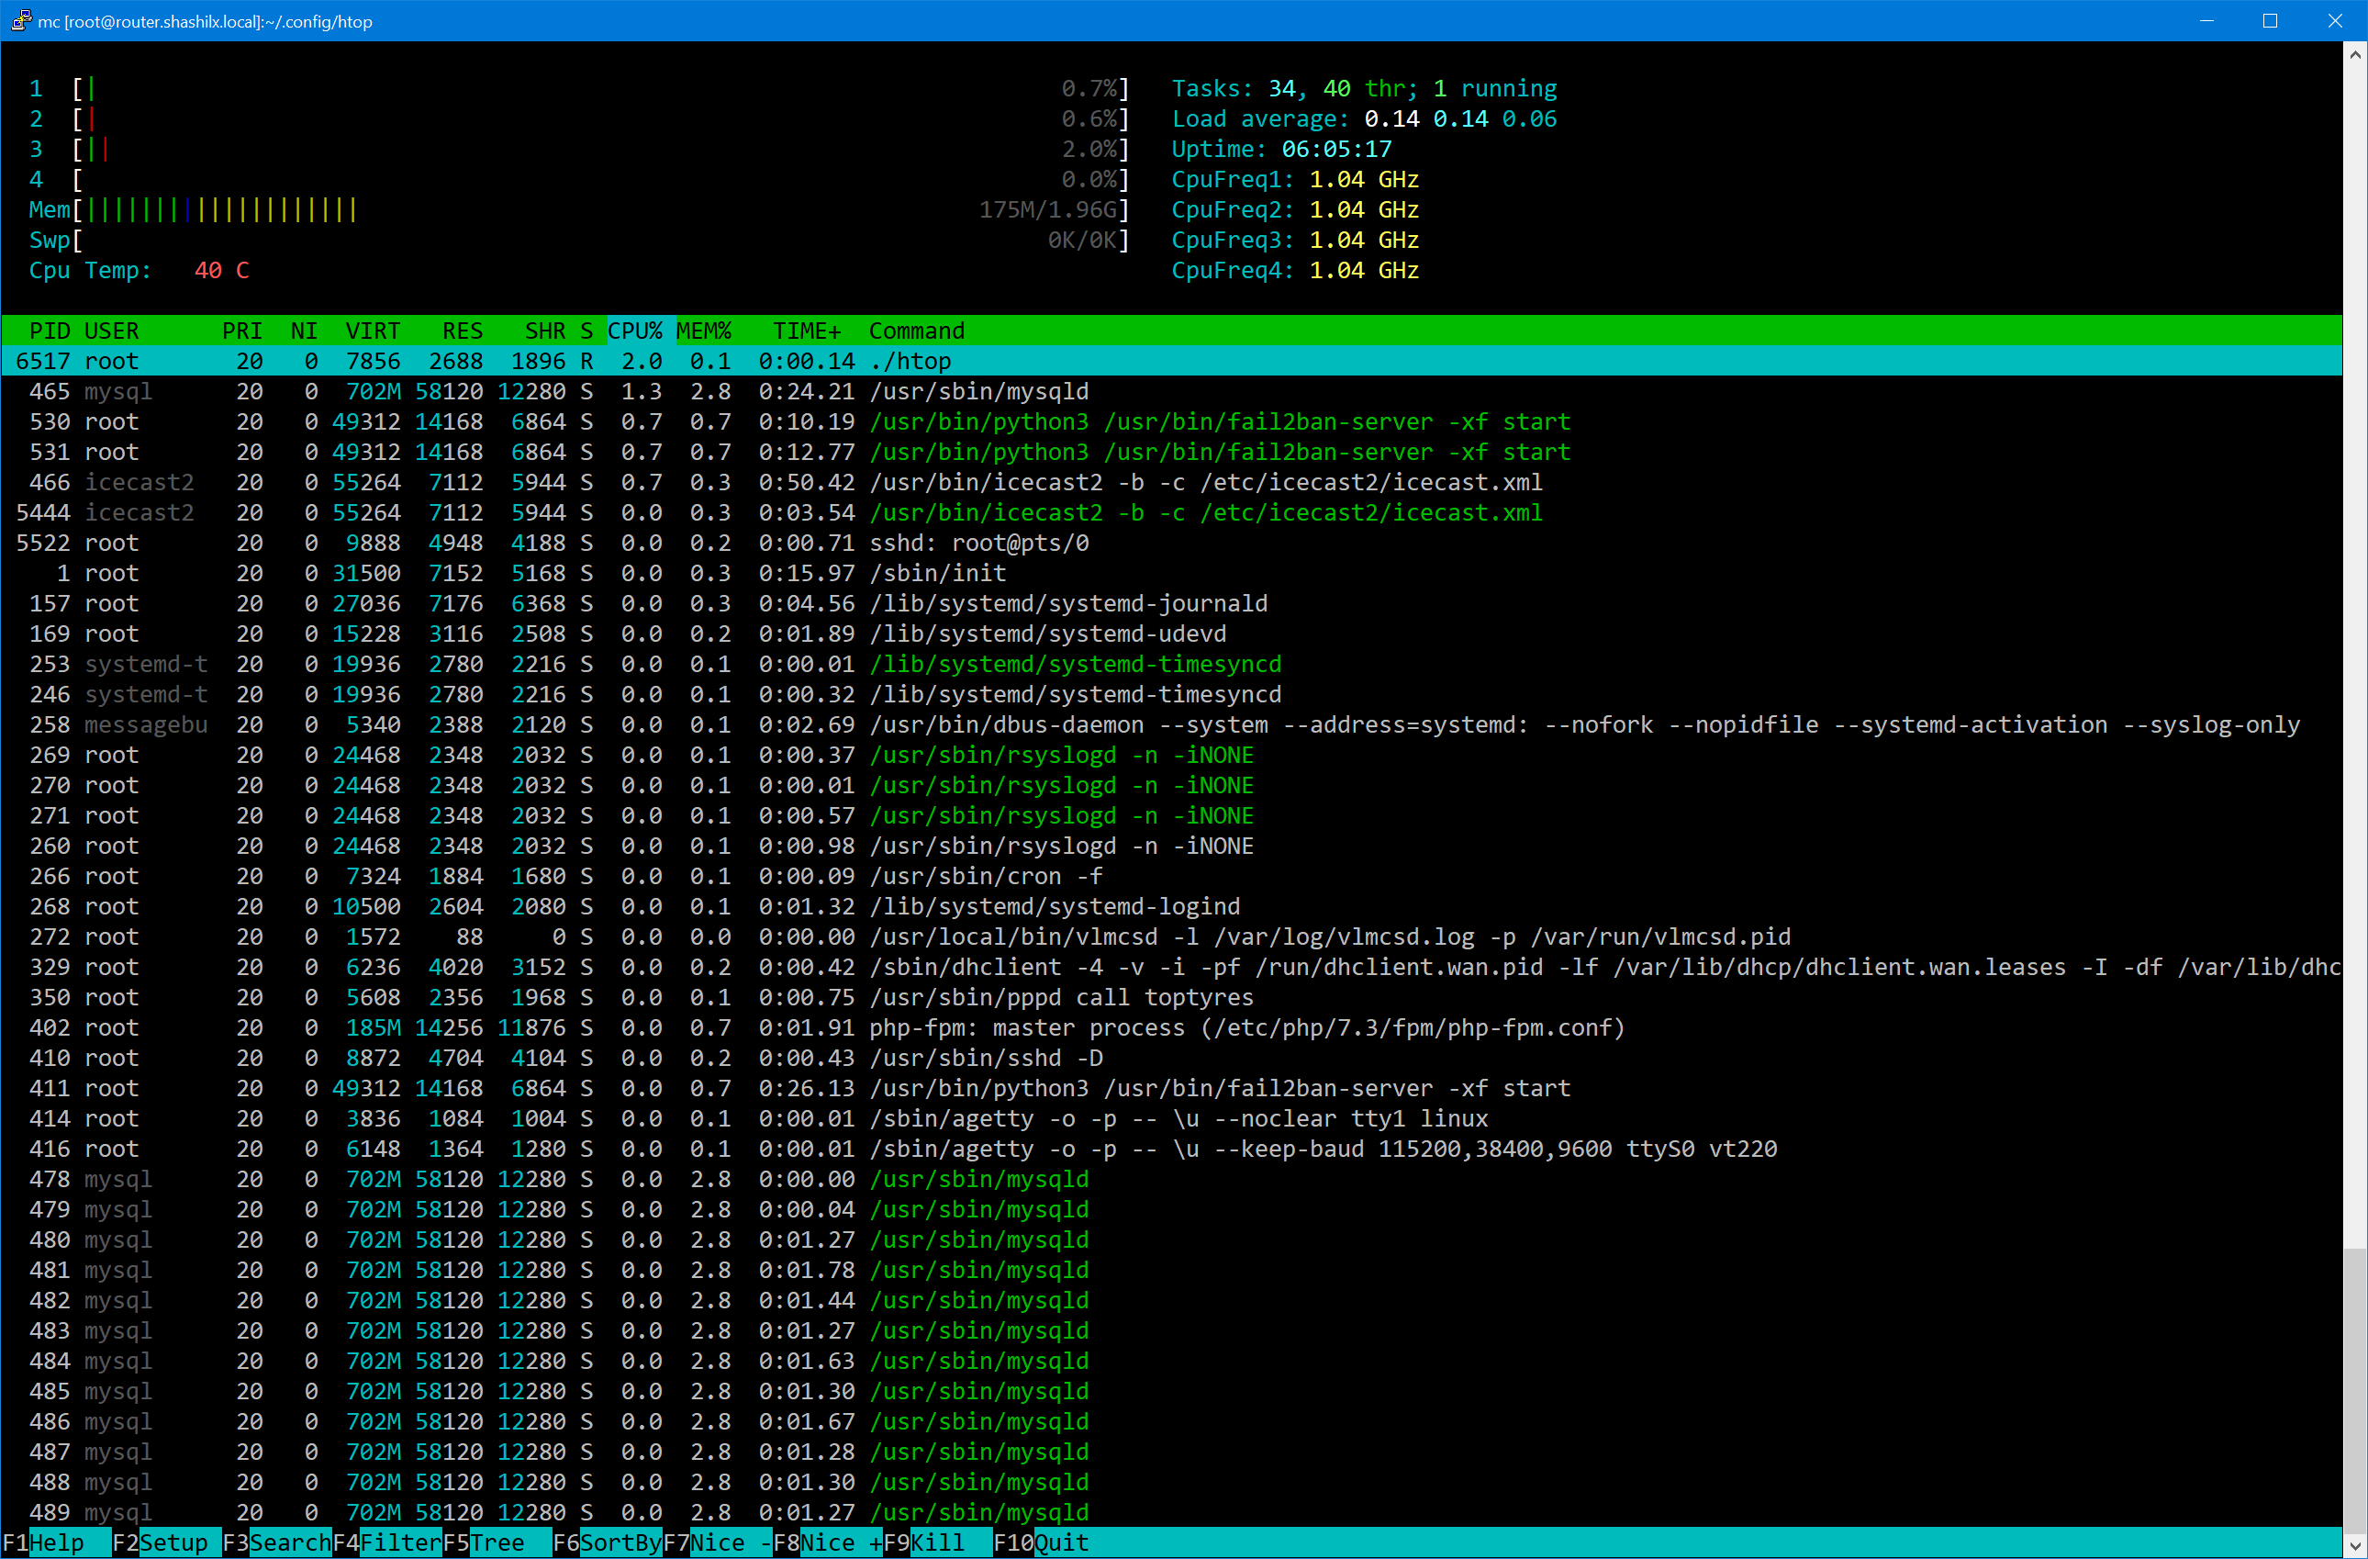Select the /sbin/init process row
The height and width of the screenshot is (1559, 2368).
[1171, 572]
